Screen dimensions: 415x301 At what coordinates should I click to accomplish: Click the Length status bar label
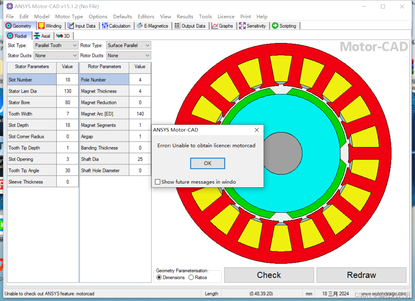(211, 294)
